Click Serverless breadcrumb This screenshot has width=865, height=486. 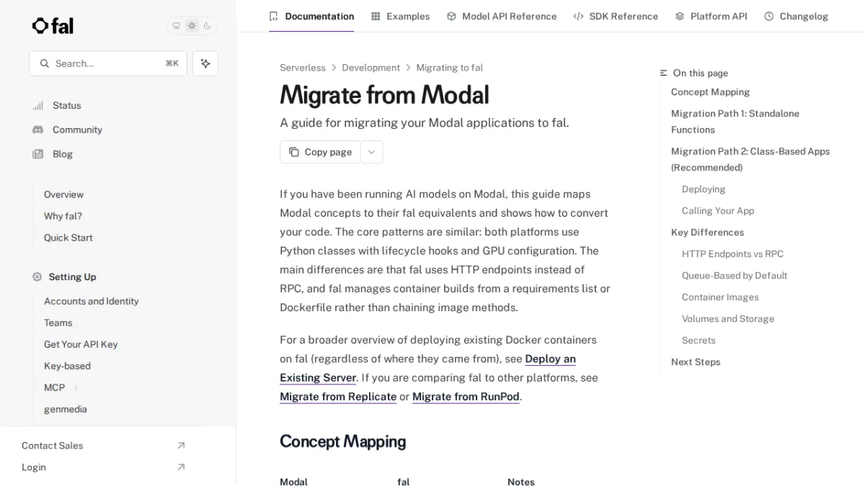point(303,68)
